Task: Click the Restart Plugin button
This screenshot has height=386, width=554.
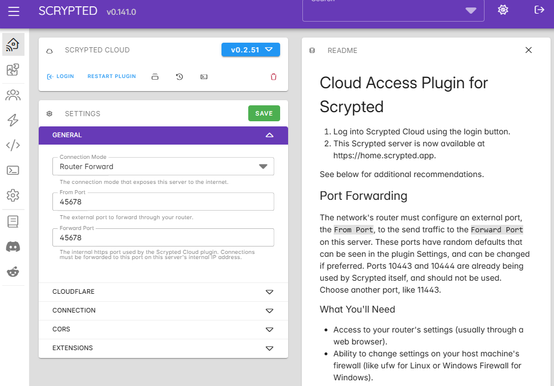Action: 112,76
